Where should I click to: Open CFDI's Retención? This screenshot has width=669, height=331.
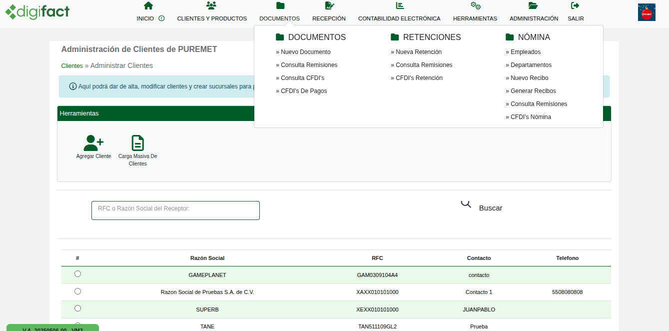(417, 78)
